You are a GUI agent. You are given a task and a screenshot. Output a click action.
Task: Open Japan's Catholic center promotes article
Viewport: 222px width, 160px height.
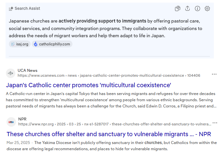click(88, 85)
